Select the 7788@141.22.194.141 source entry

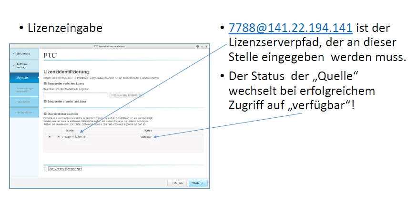pos(74,137)
